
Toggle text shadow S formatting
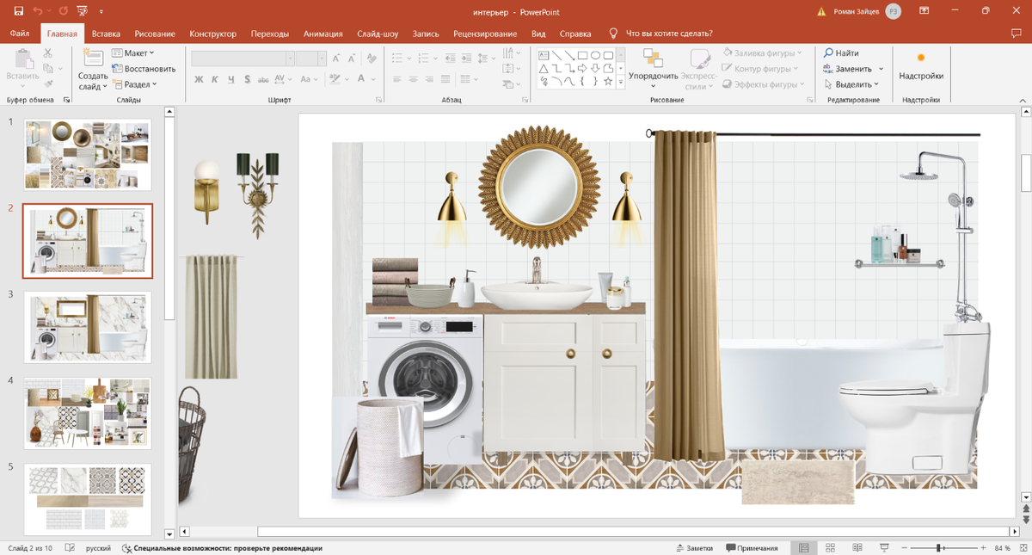[x=248, y=79]
